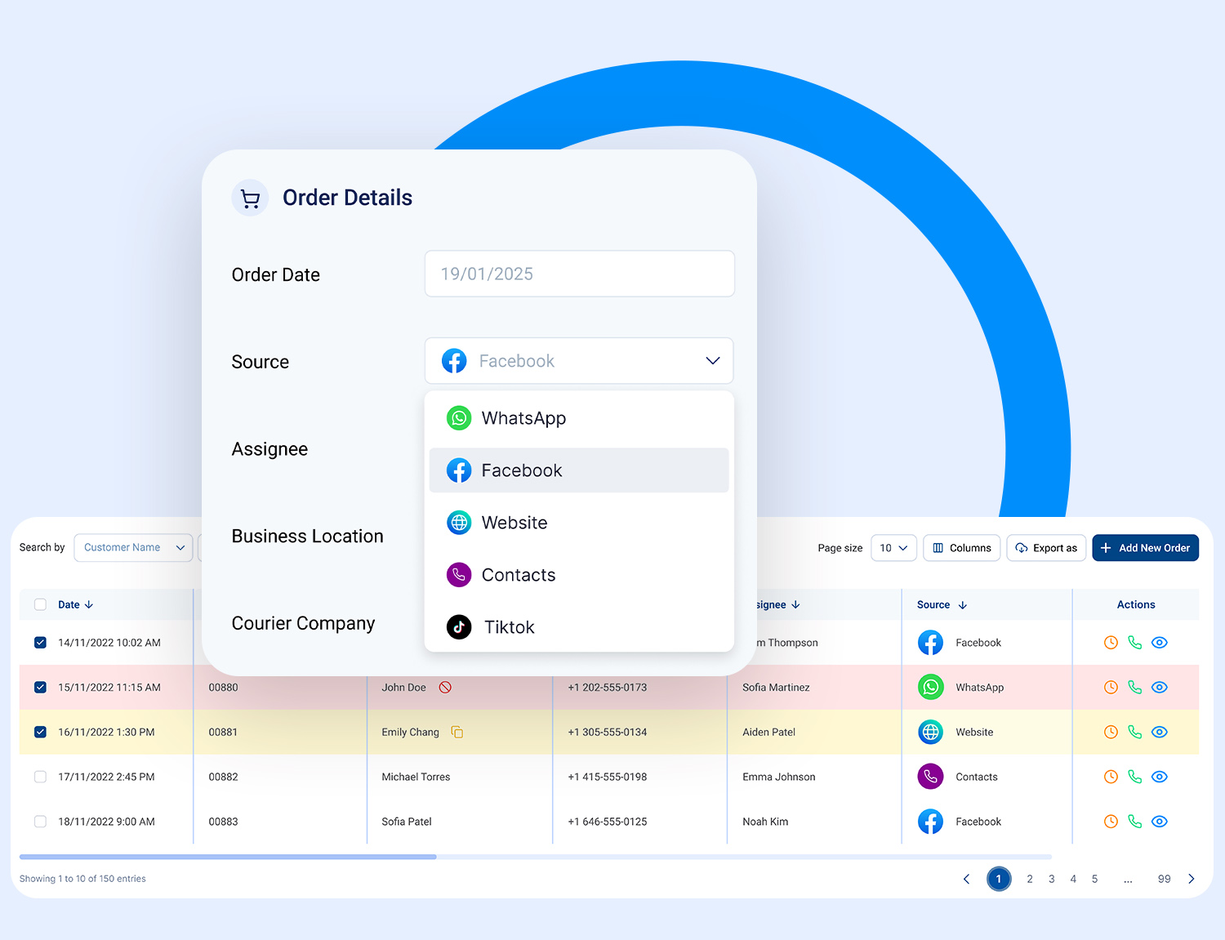The height and width of the screenshot is (940, 1225).
Task: Click assignee Sofia Martinez
Action: (776, 688)
